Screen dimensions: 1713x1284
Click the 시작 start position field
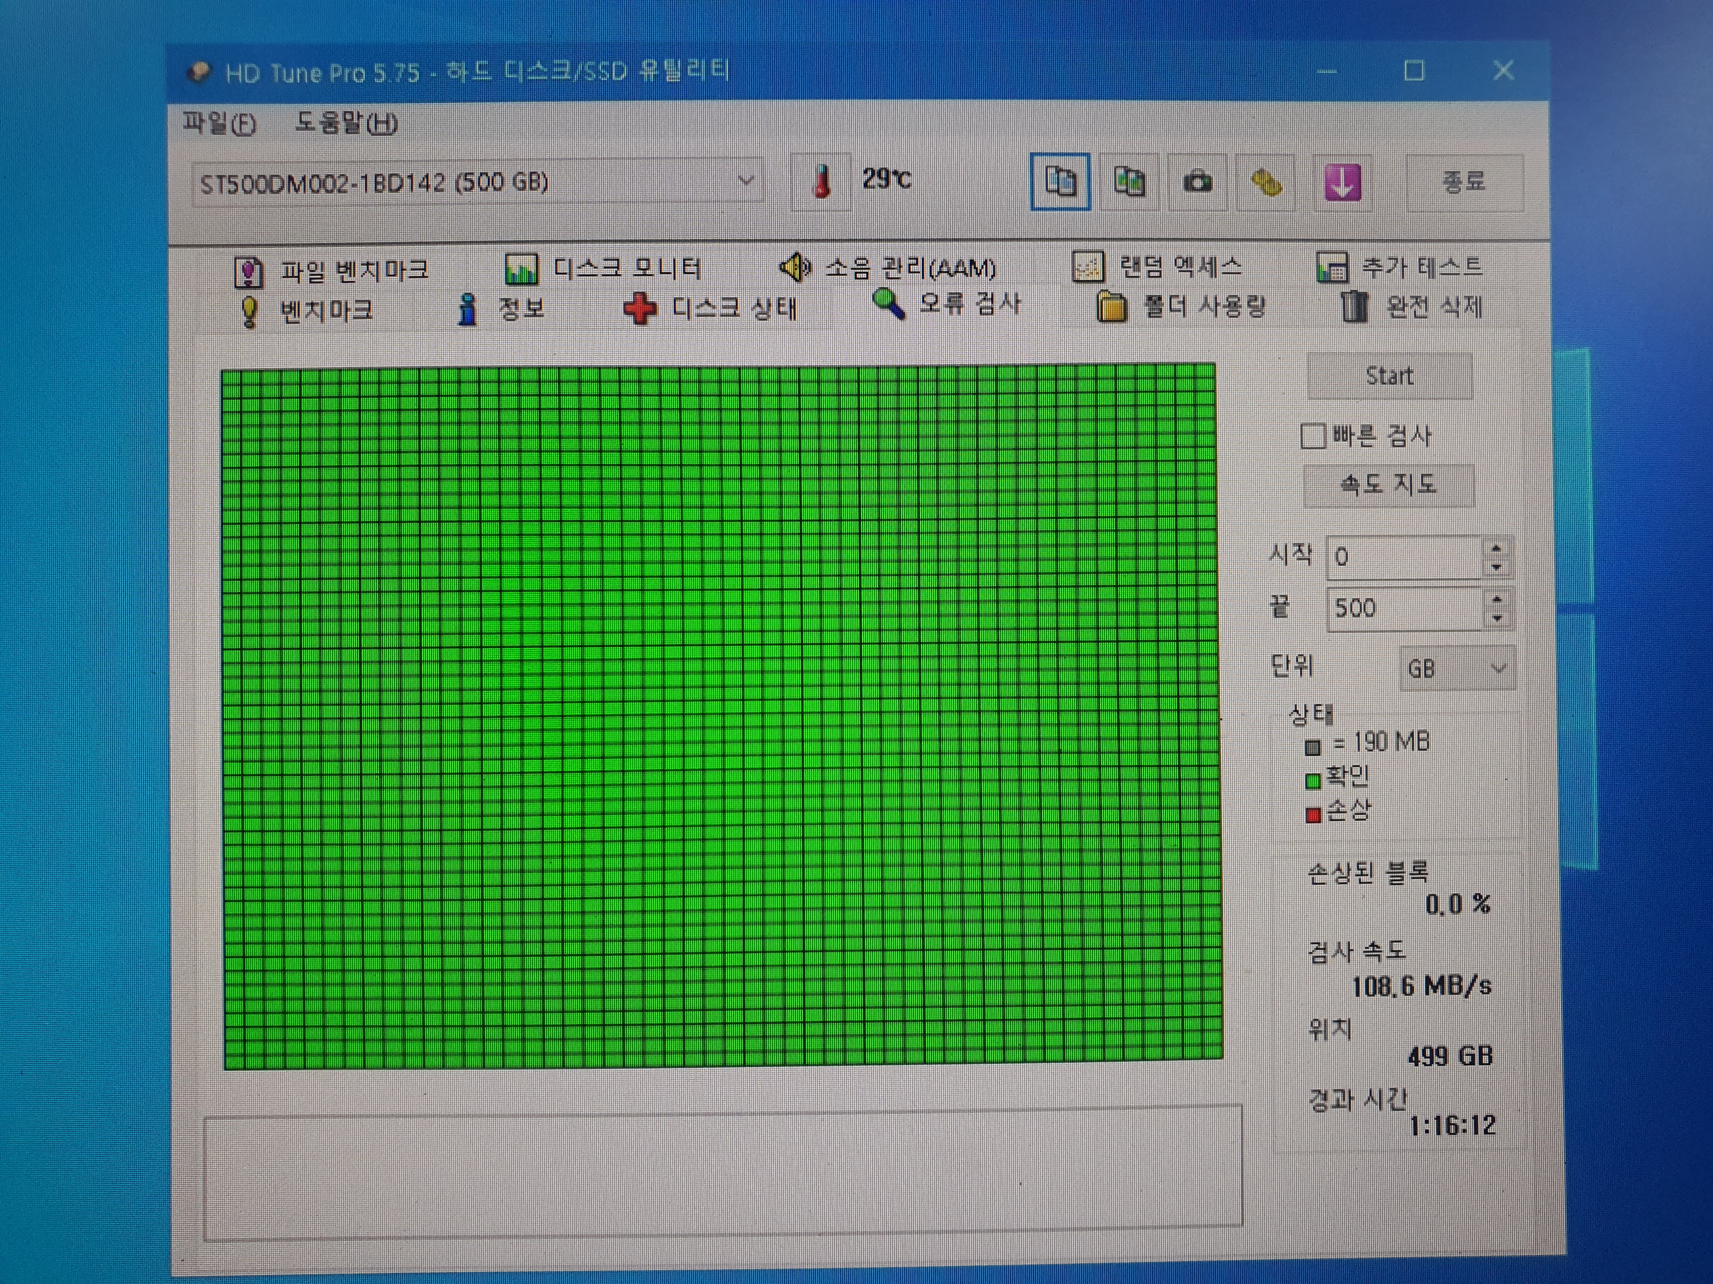[x=1404, y=557]
